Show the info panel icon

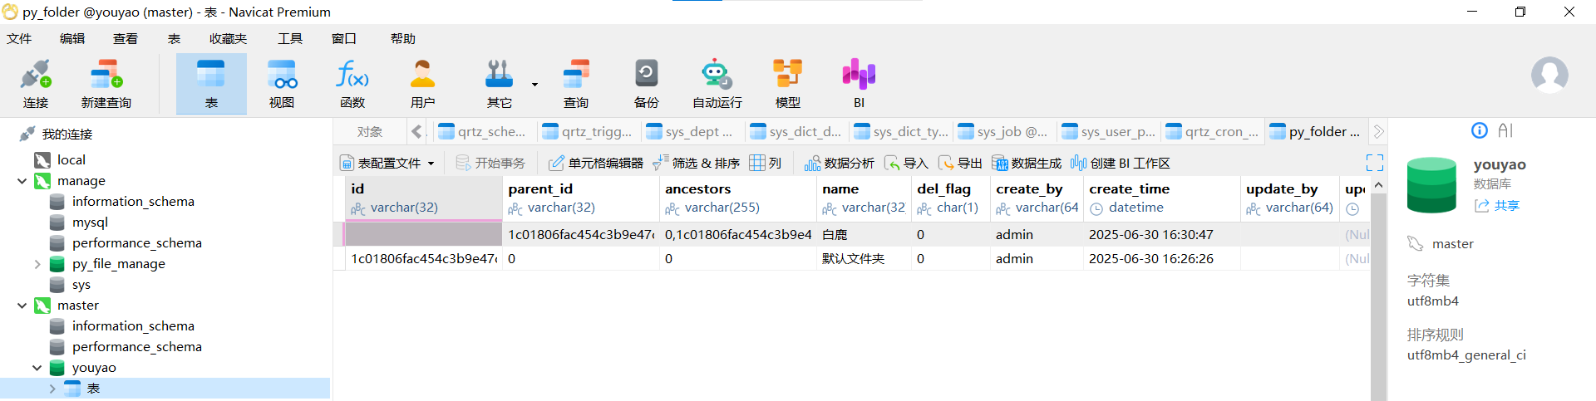[x=1480, y=130]
